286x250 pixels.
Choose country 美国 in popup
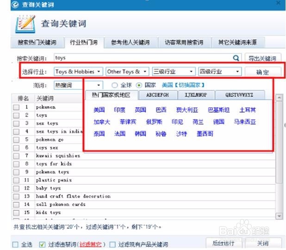click(99, 110)
